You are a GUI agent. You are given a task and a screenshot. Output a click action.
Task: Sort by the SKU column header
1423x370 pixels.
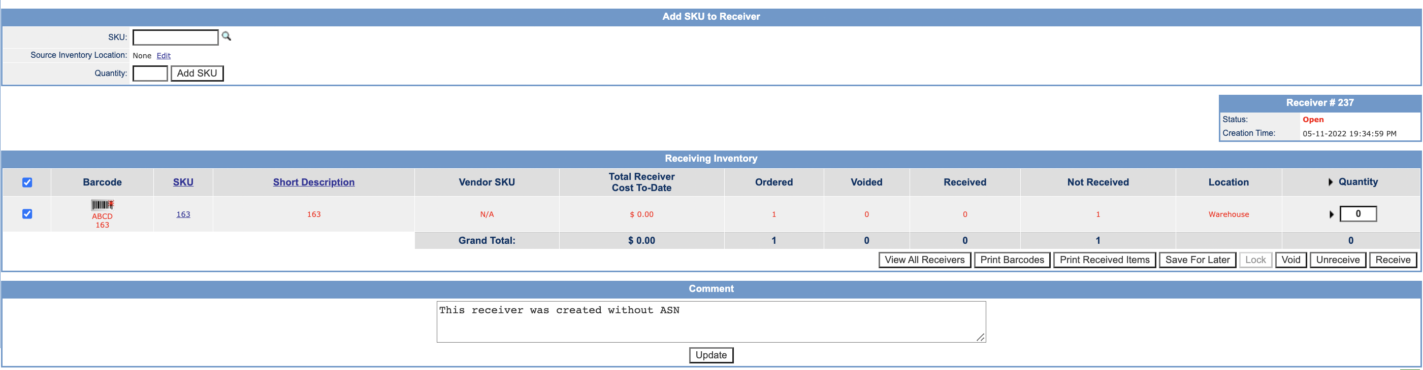point(183,182)
